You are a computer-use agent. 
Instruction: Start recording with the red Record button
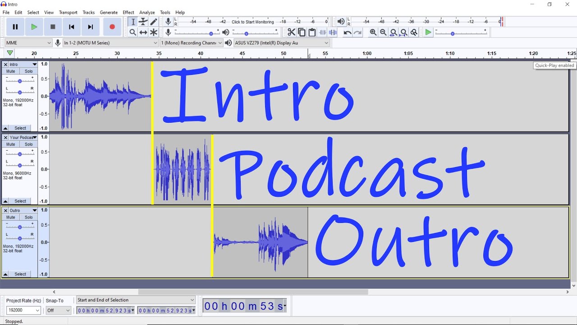tap(112, 27)
